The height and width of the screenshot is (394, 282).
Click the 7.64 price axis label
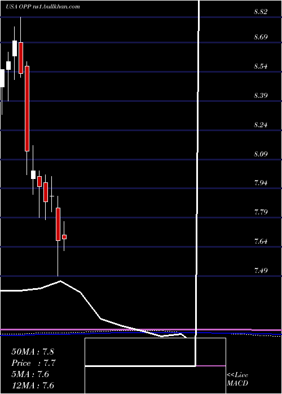coord(261,241)
